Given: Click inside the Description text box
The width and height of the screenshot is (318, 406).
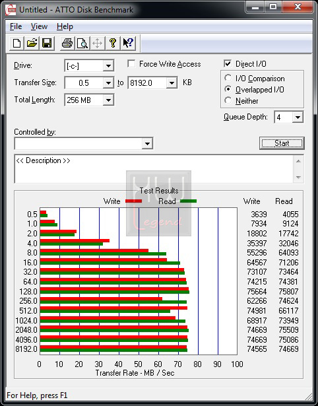Looking at the screenshot, I should click(154, 168).
